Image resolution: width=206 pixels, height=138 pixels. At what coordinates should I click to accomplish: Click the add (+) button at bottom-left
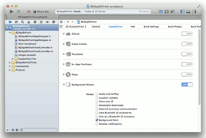7,130
